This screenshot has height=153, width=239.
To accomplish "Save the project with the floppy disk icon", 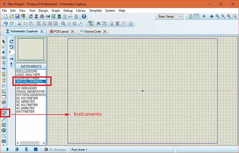I will (x=17, y=16).
